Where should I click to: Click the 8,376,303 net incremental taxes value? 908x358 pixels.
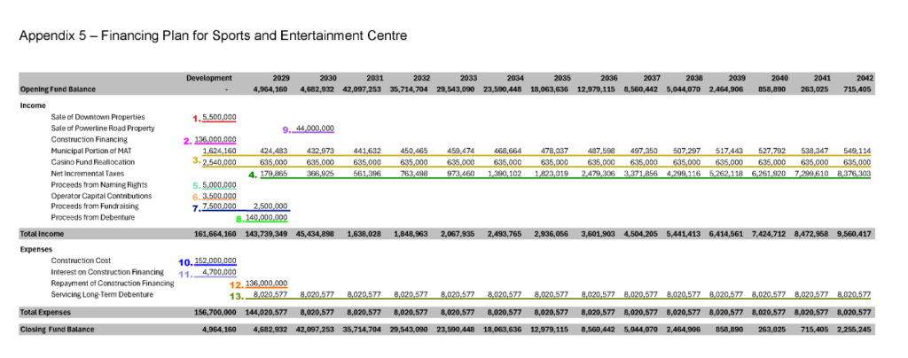tap(855, 173)
